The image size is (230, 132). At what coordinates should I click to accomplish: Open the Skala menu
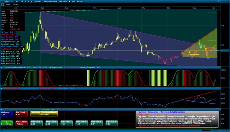pyautogui.click(x=8, y=4)
